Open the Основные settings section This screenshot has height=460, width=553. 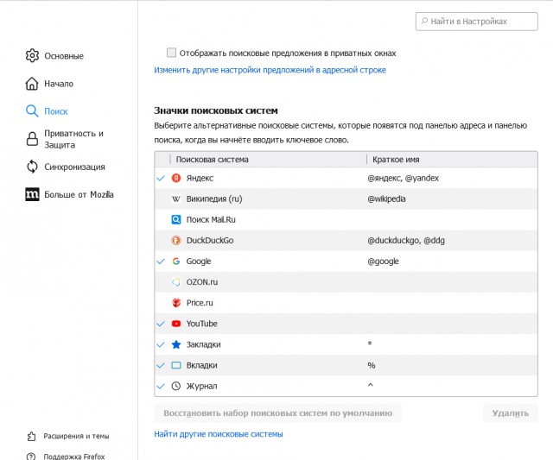(x=64, y=55)
